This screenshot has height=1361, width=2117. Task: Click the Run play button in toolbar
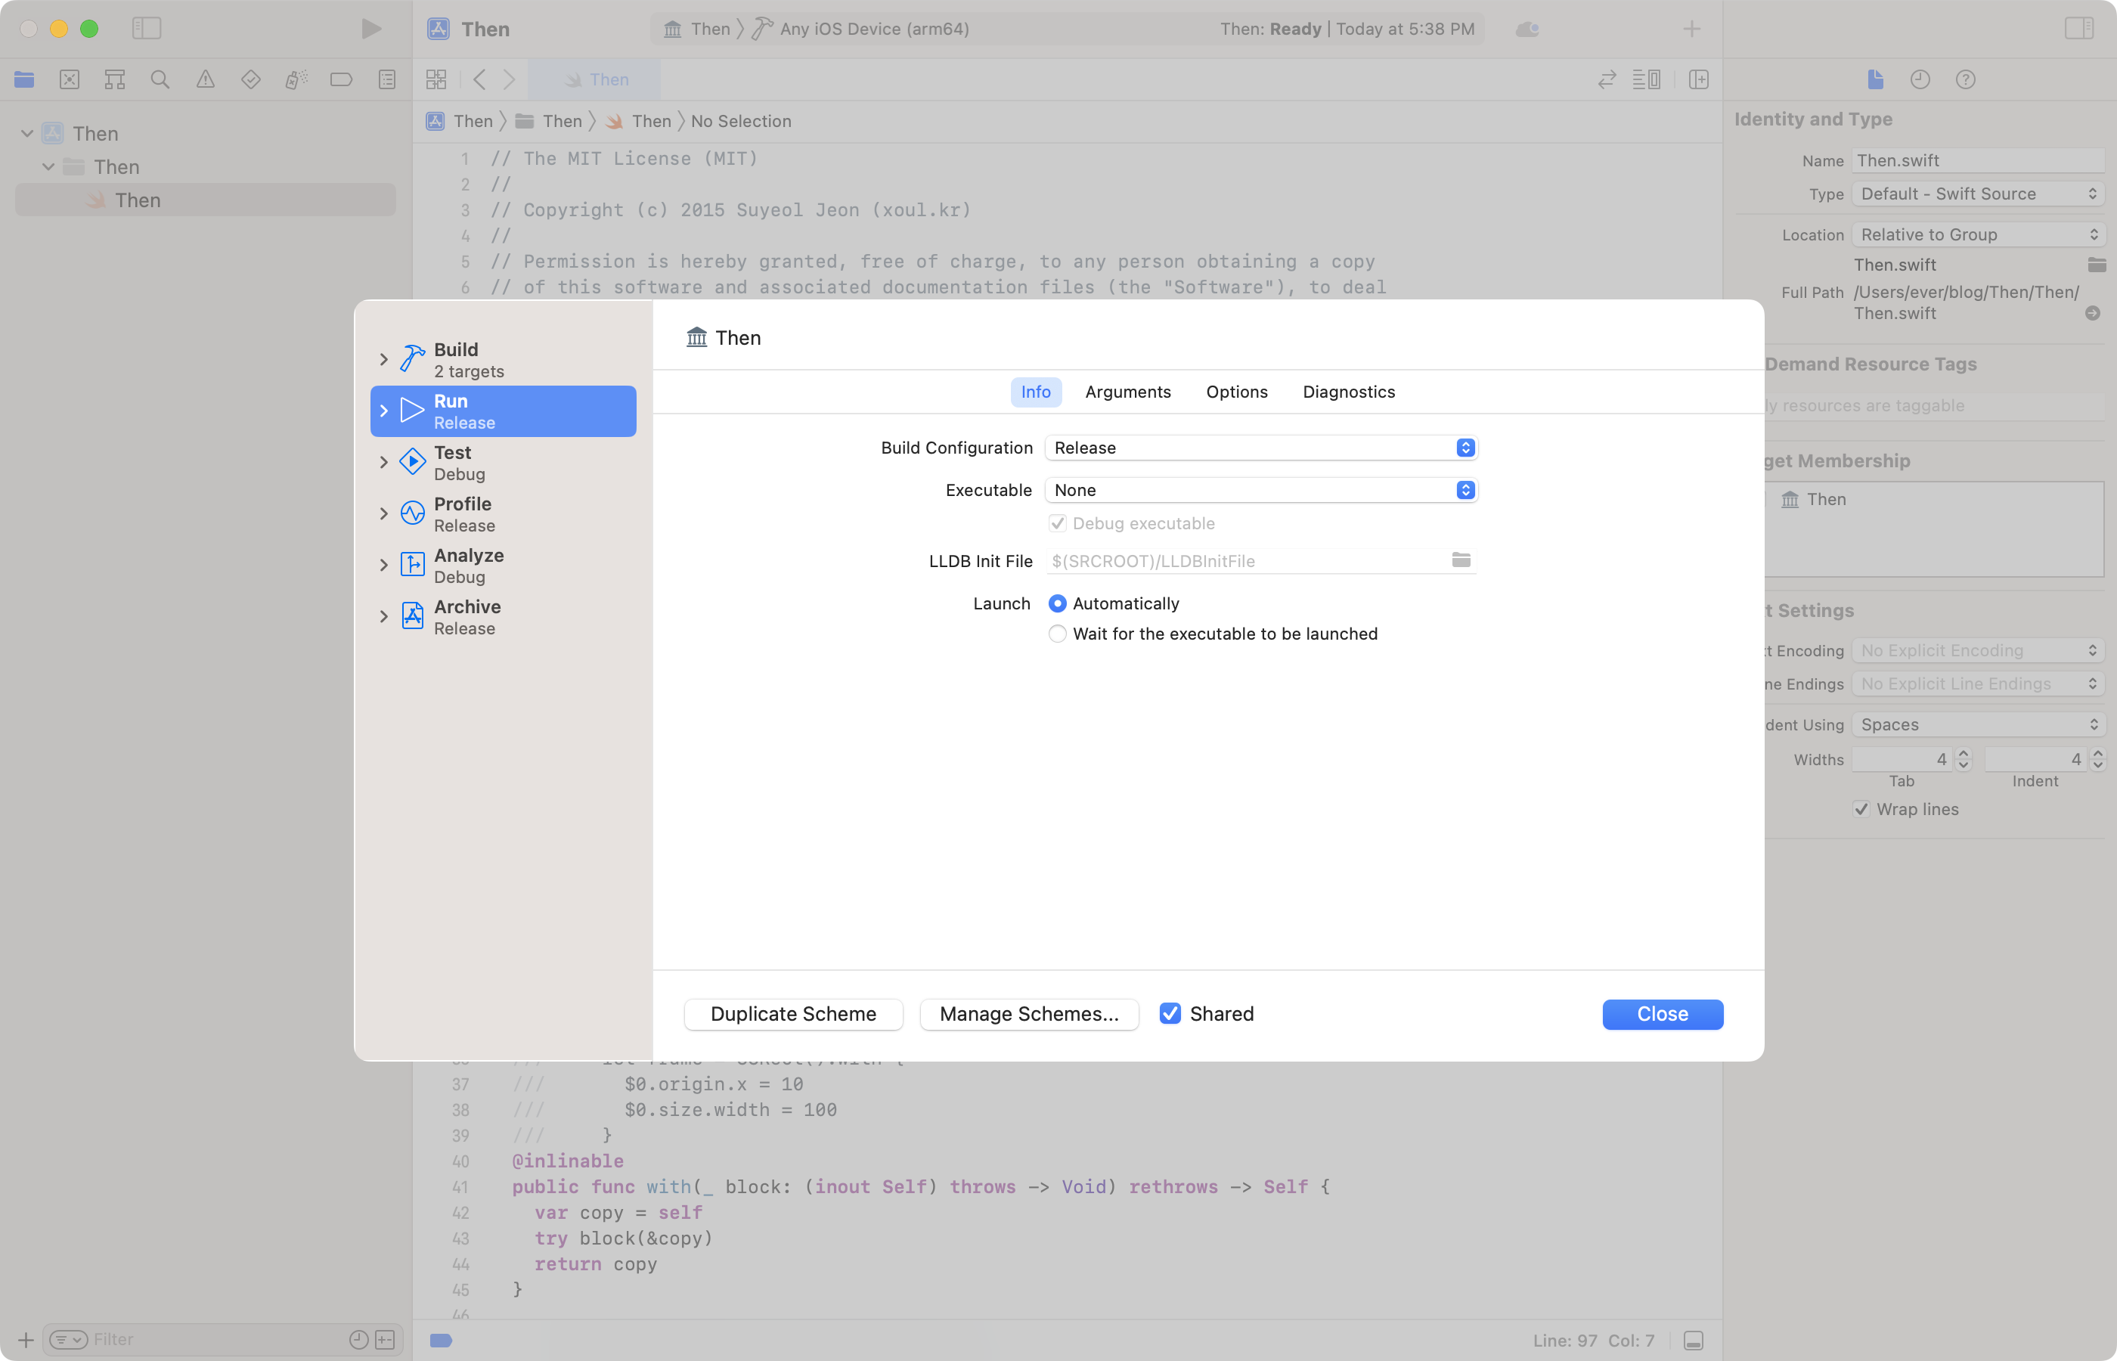[371, 28]
